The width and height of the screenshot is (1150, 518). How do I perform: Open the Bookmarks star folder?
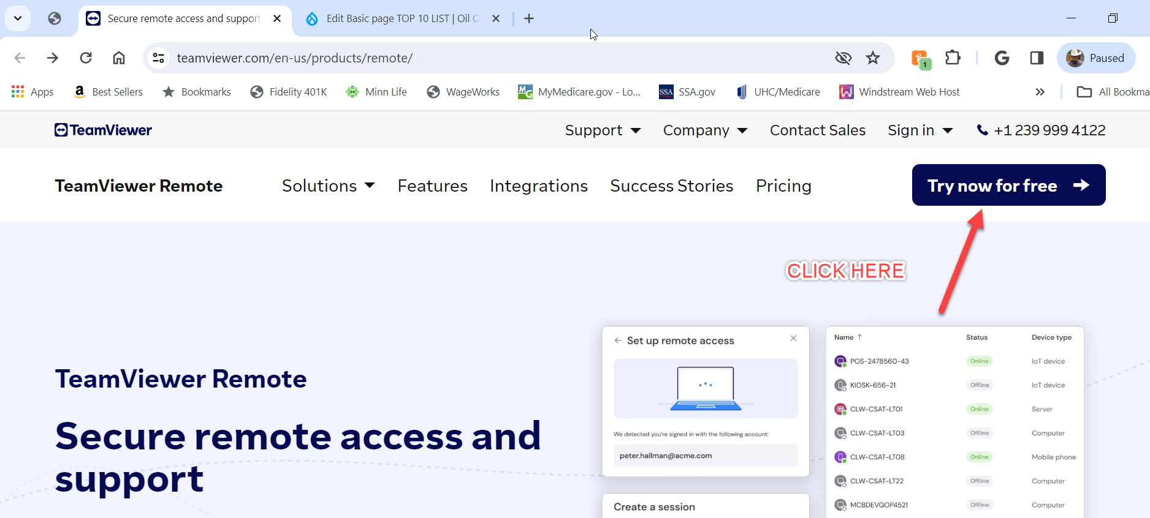pos(197,92)
